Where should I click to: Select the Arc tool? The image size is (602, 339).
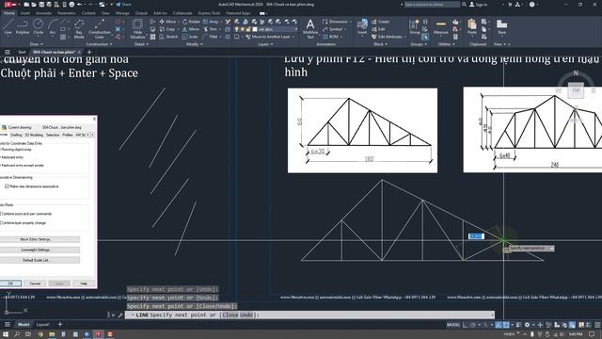53,27
